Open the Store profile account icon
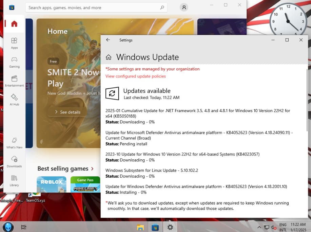 coord(184,7)
